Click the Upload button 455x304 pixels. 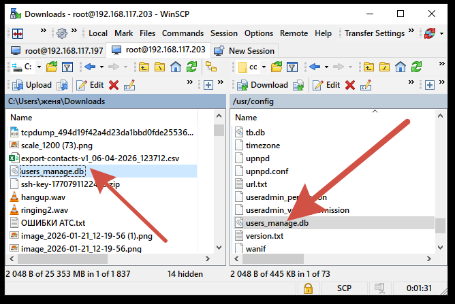coord(32,85)
